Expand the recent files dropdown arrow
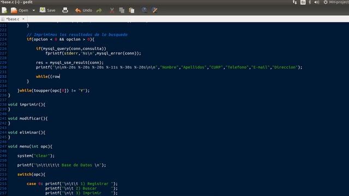Image resolution: width=349 pixels, height=196 pixels. [x=34, y=10]
